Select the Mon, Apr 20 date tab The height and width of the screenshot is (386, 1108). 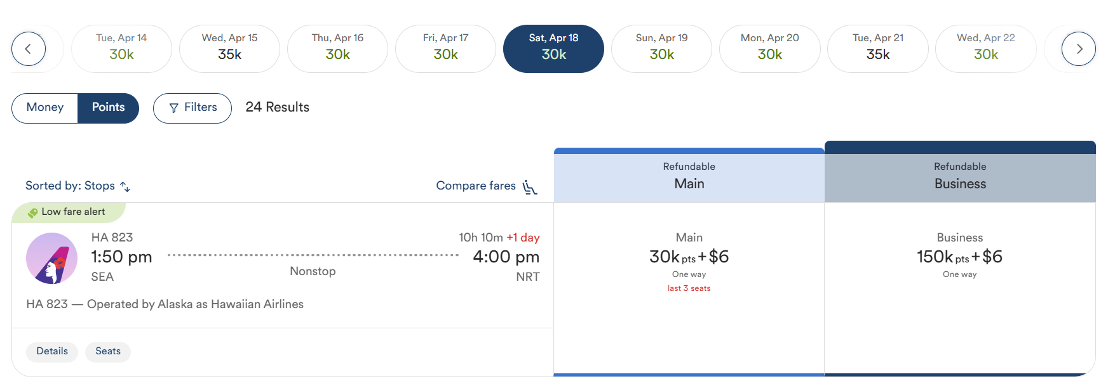point(769,48)
